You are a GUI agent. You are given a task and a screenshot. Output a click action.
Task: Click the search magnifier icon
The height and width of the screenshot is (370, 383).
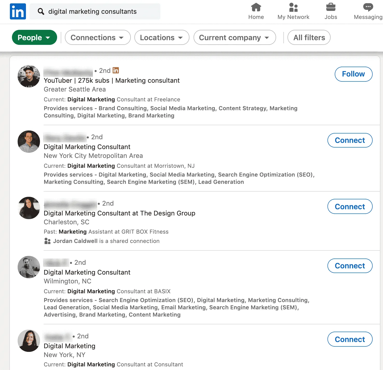[x=41, y=11]
